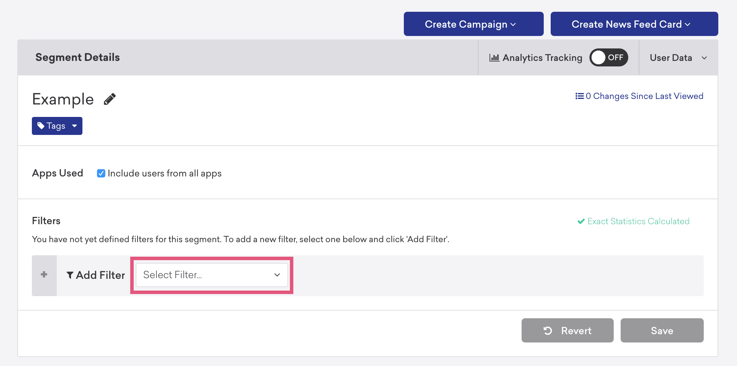
Task: Click the Segment Details header title
Action: pyautogui.click(x=78, y=57)
